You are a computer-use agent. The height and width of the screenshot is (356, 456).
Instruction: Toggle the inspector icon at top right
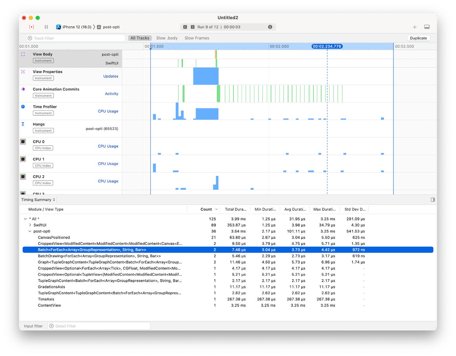coord(427,27)
